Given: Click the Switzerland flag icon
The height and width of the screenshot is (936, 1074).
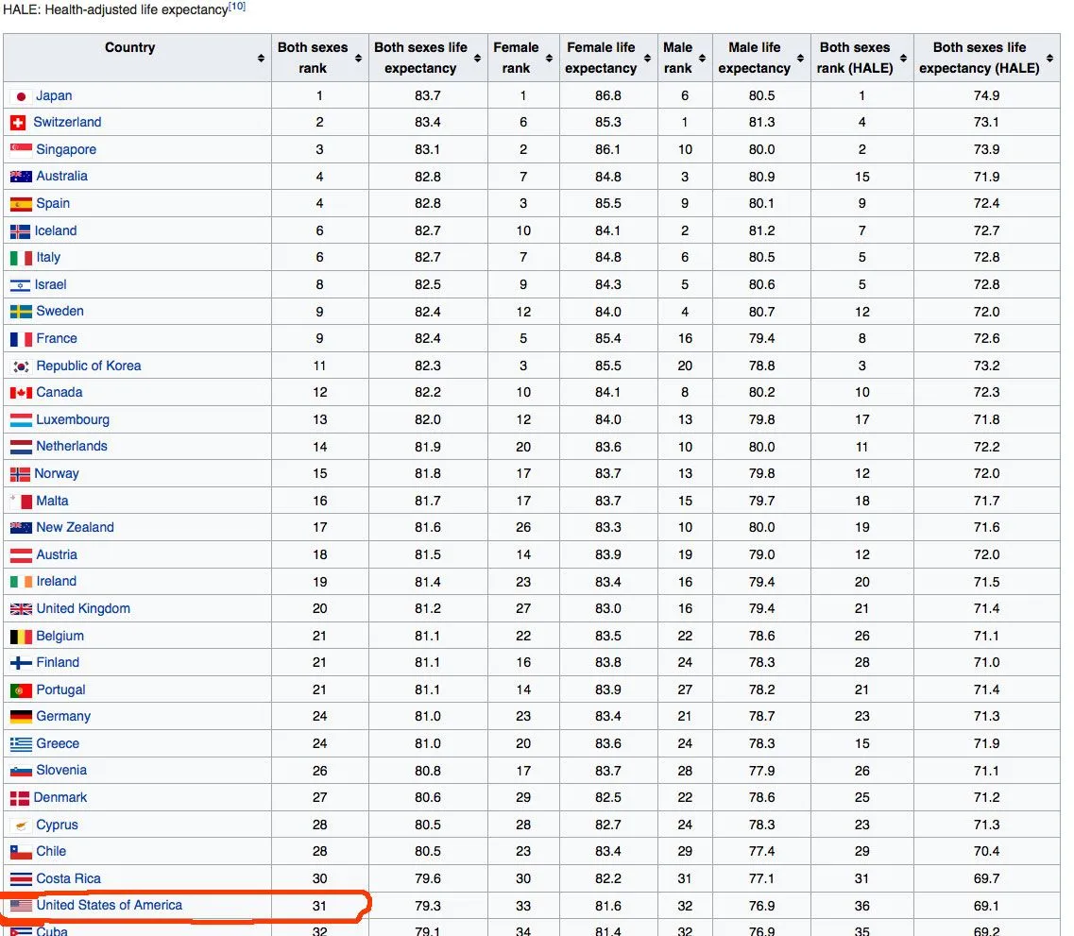Looking at the screenshot, I should point(18,123).
